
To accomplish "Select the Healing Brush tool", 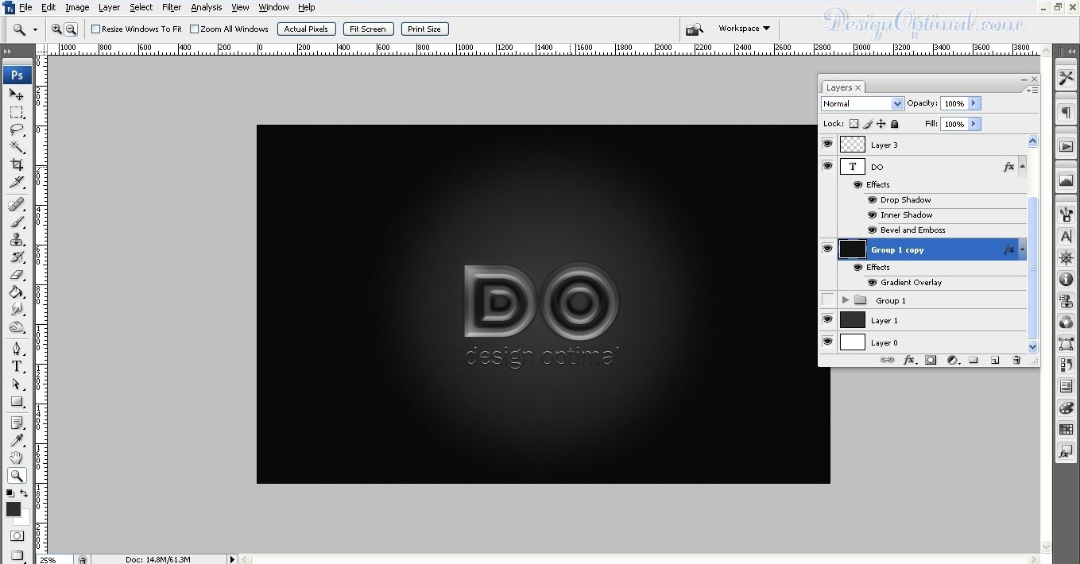I will pyautogui.click(x=17, y=204).
